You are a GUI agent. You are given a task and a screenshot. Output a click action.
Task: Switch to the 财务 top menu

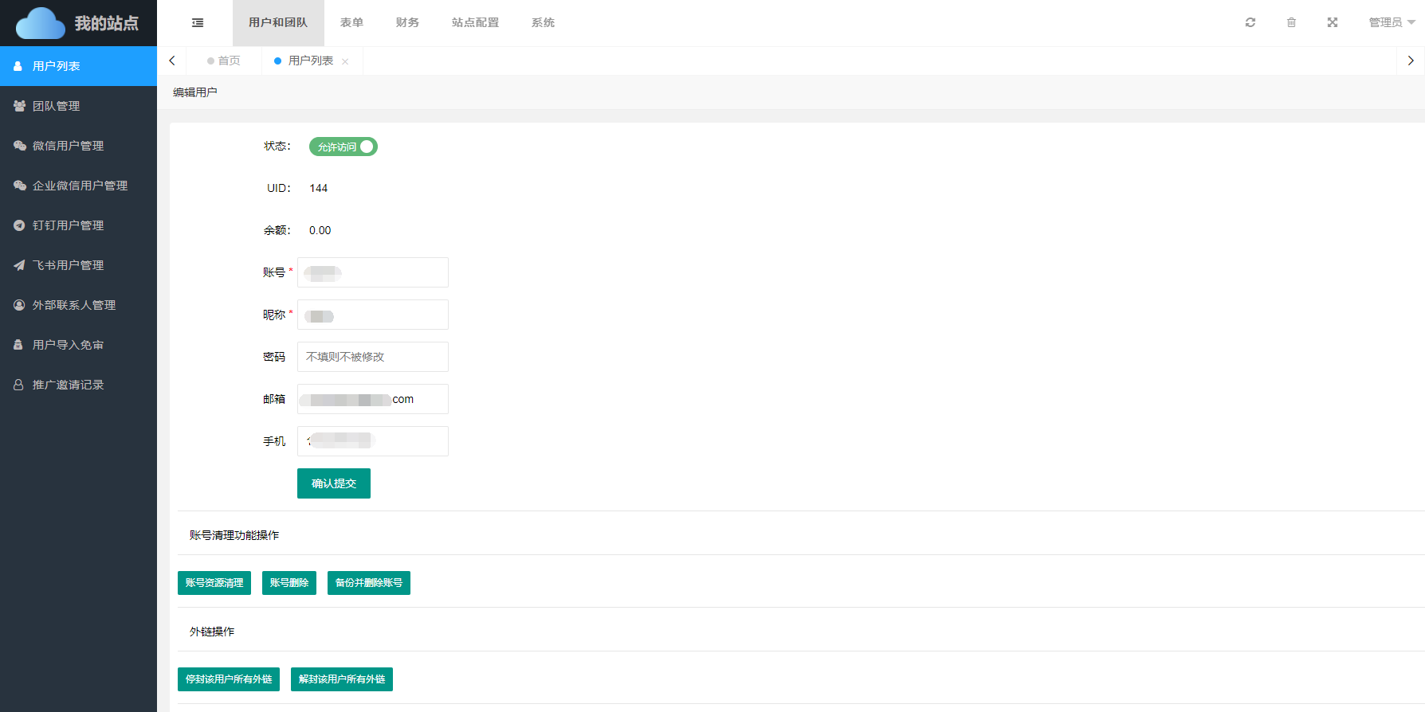(407, 22)
